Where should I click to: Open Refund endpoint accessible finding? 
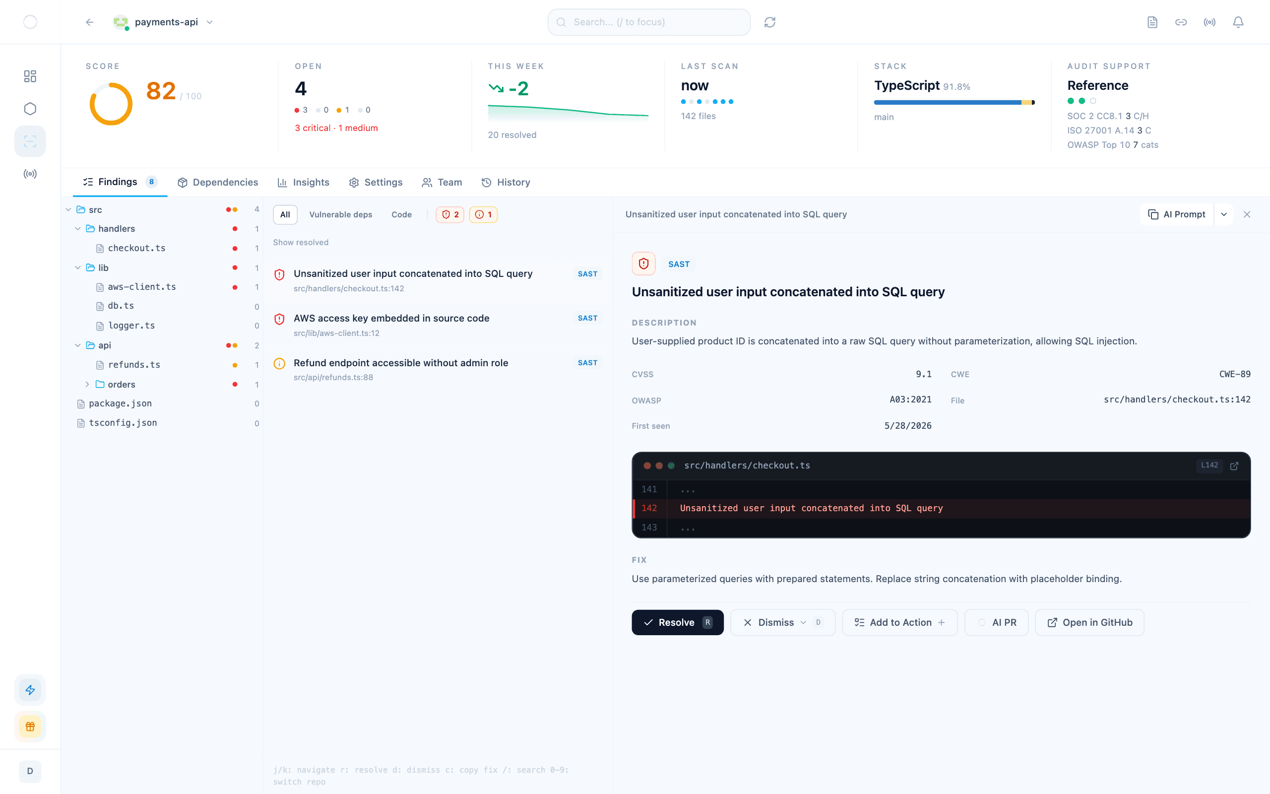tap(437, 370)
